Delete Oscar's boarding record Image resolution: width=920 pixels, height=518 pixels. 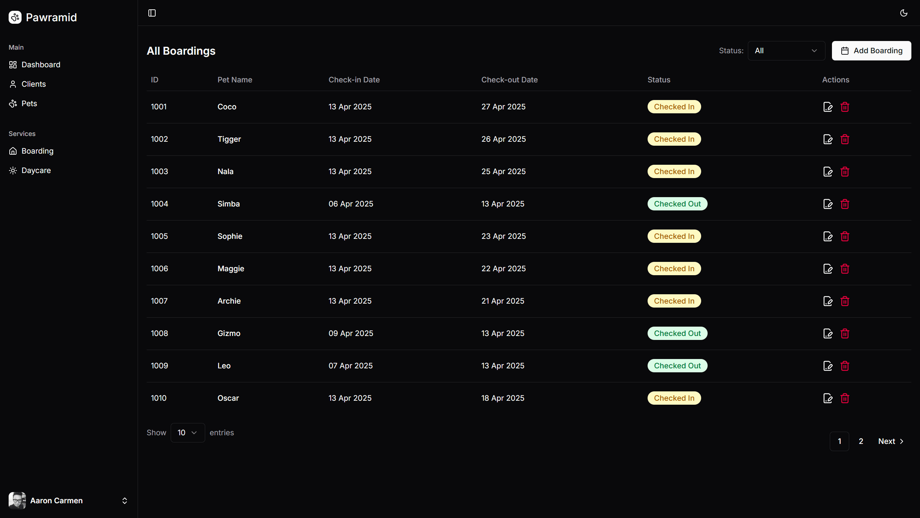tap(845, 398)
